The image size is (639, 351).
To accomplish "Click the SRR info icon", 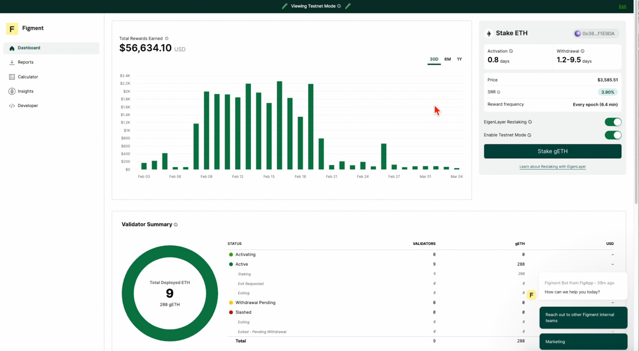I will coord(498,92).
